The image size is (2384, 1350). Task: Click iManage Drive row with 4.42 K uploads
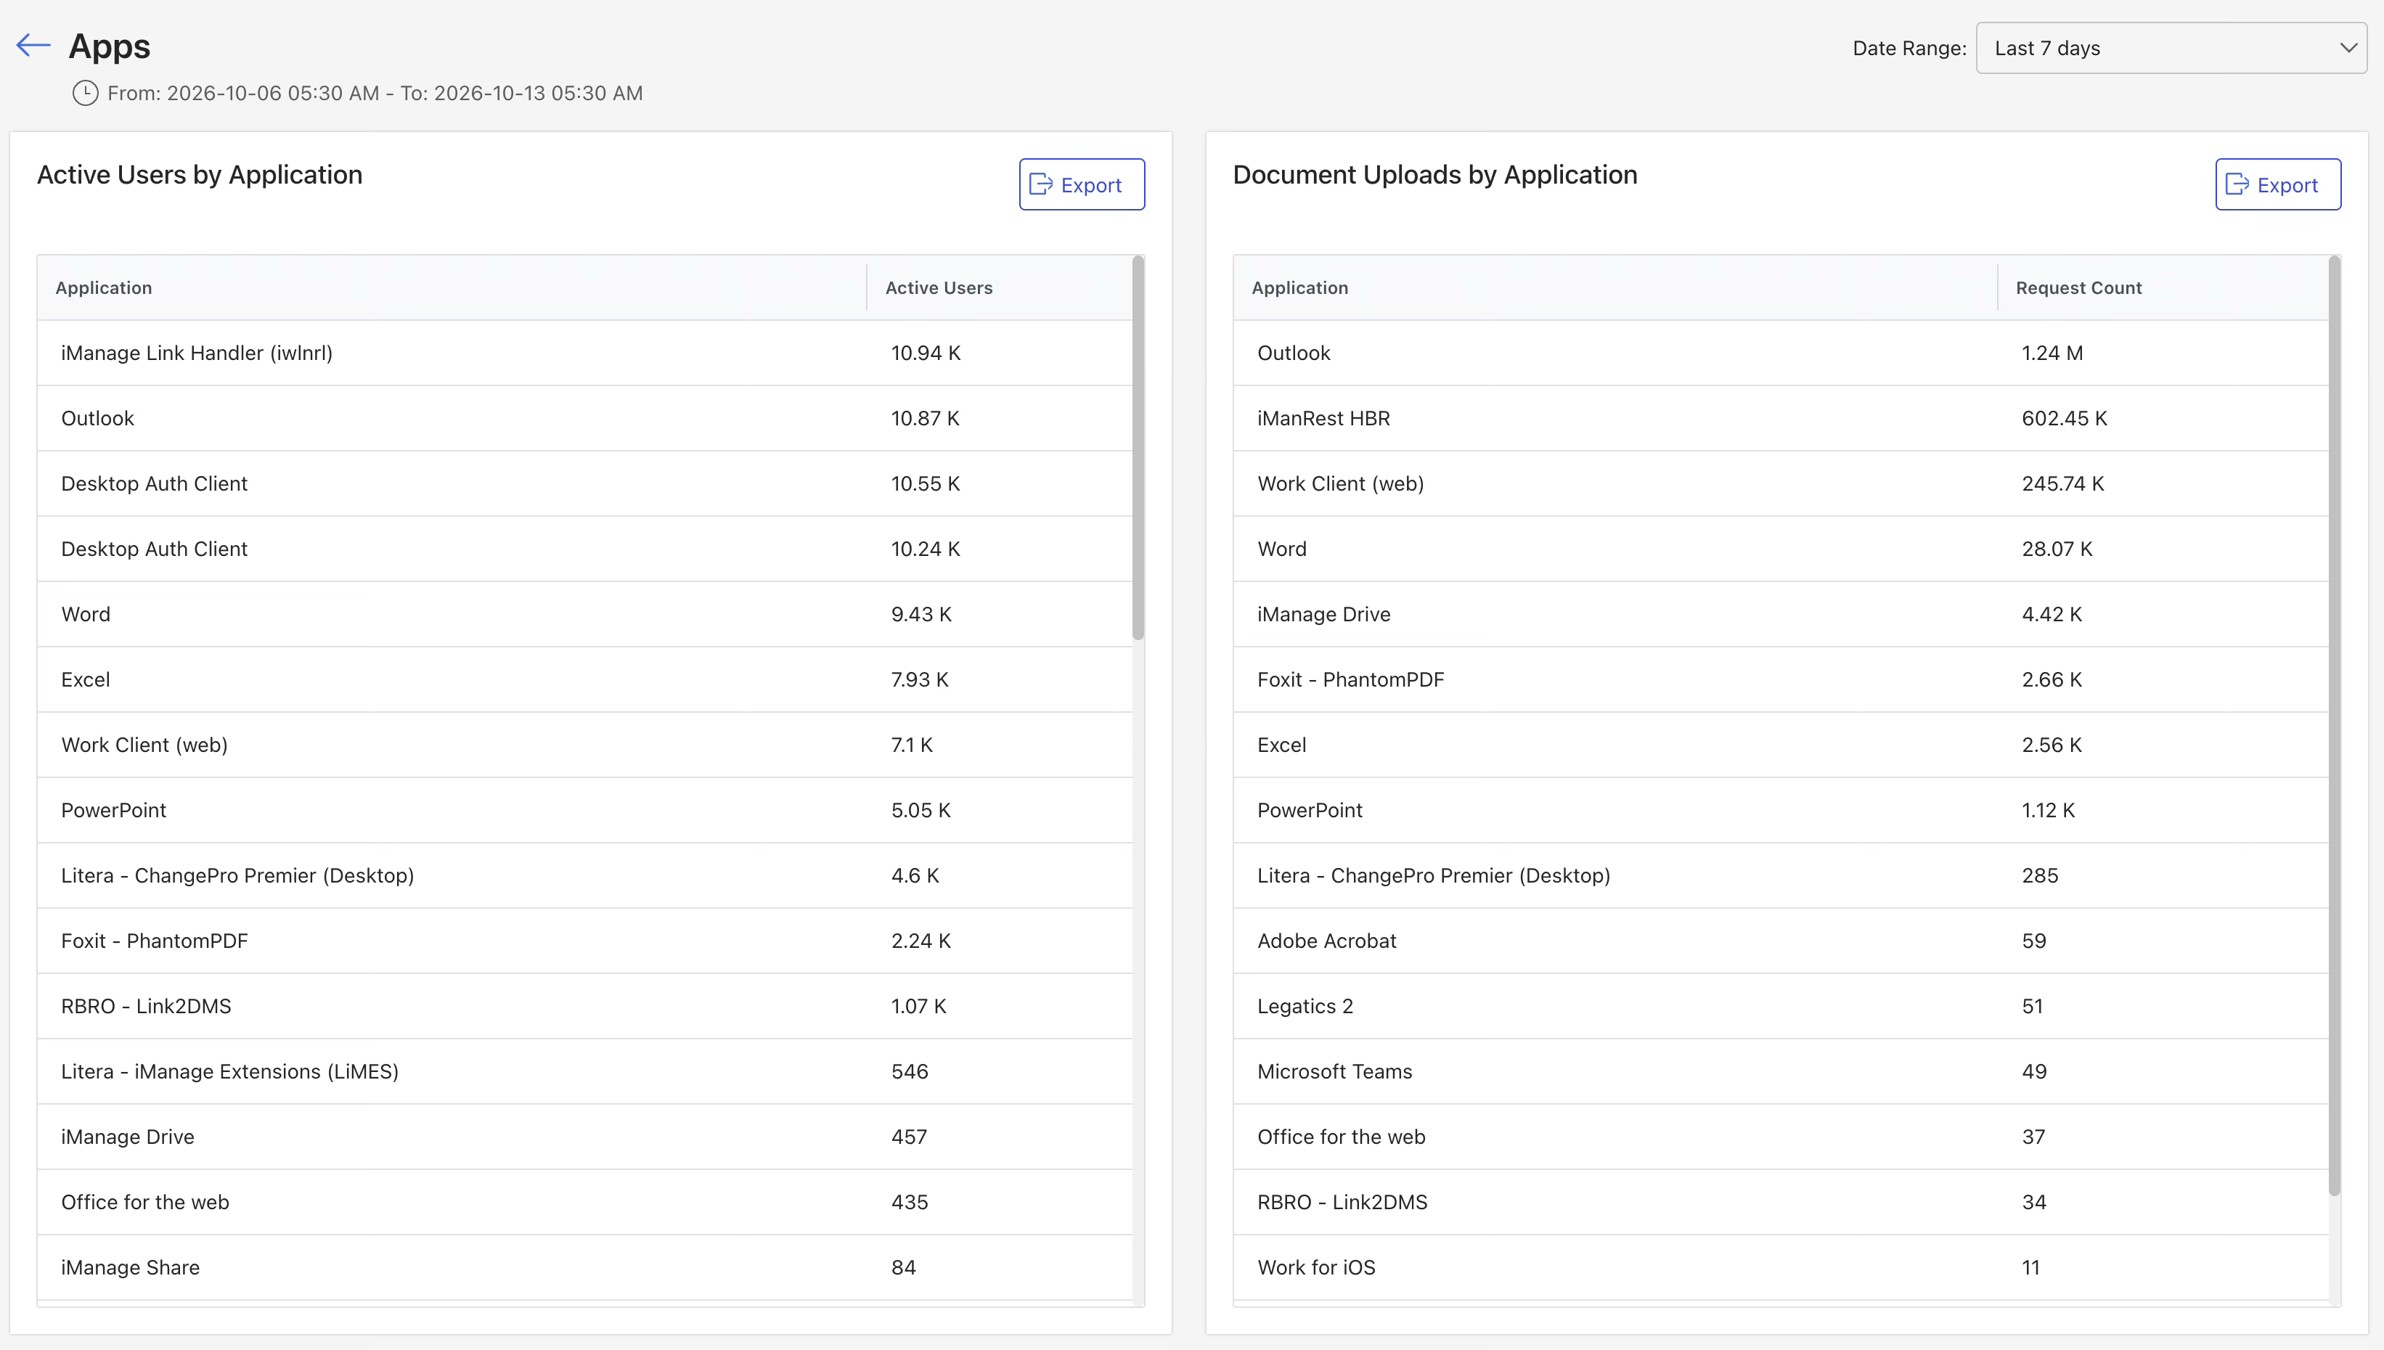point(1780,615)
